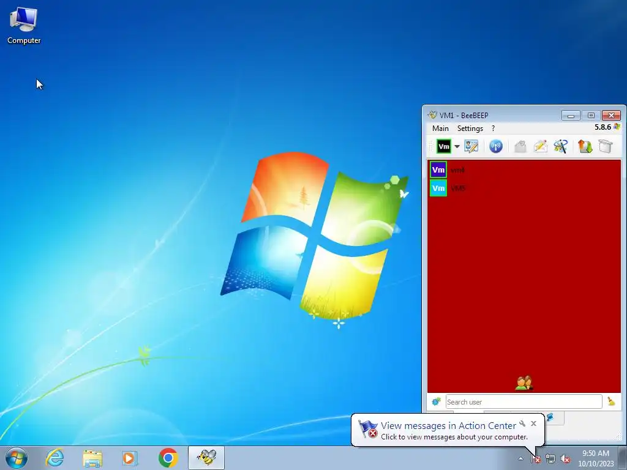Open the Computer desktop icon
This screenshot has height=470, width=627.
24,26
